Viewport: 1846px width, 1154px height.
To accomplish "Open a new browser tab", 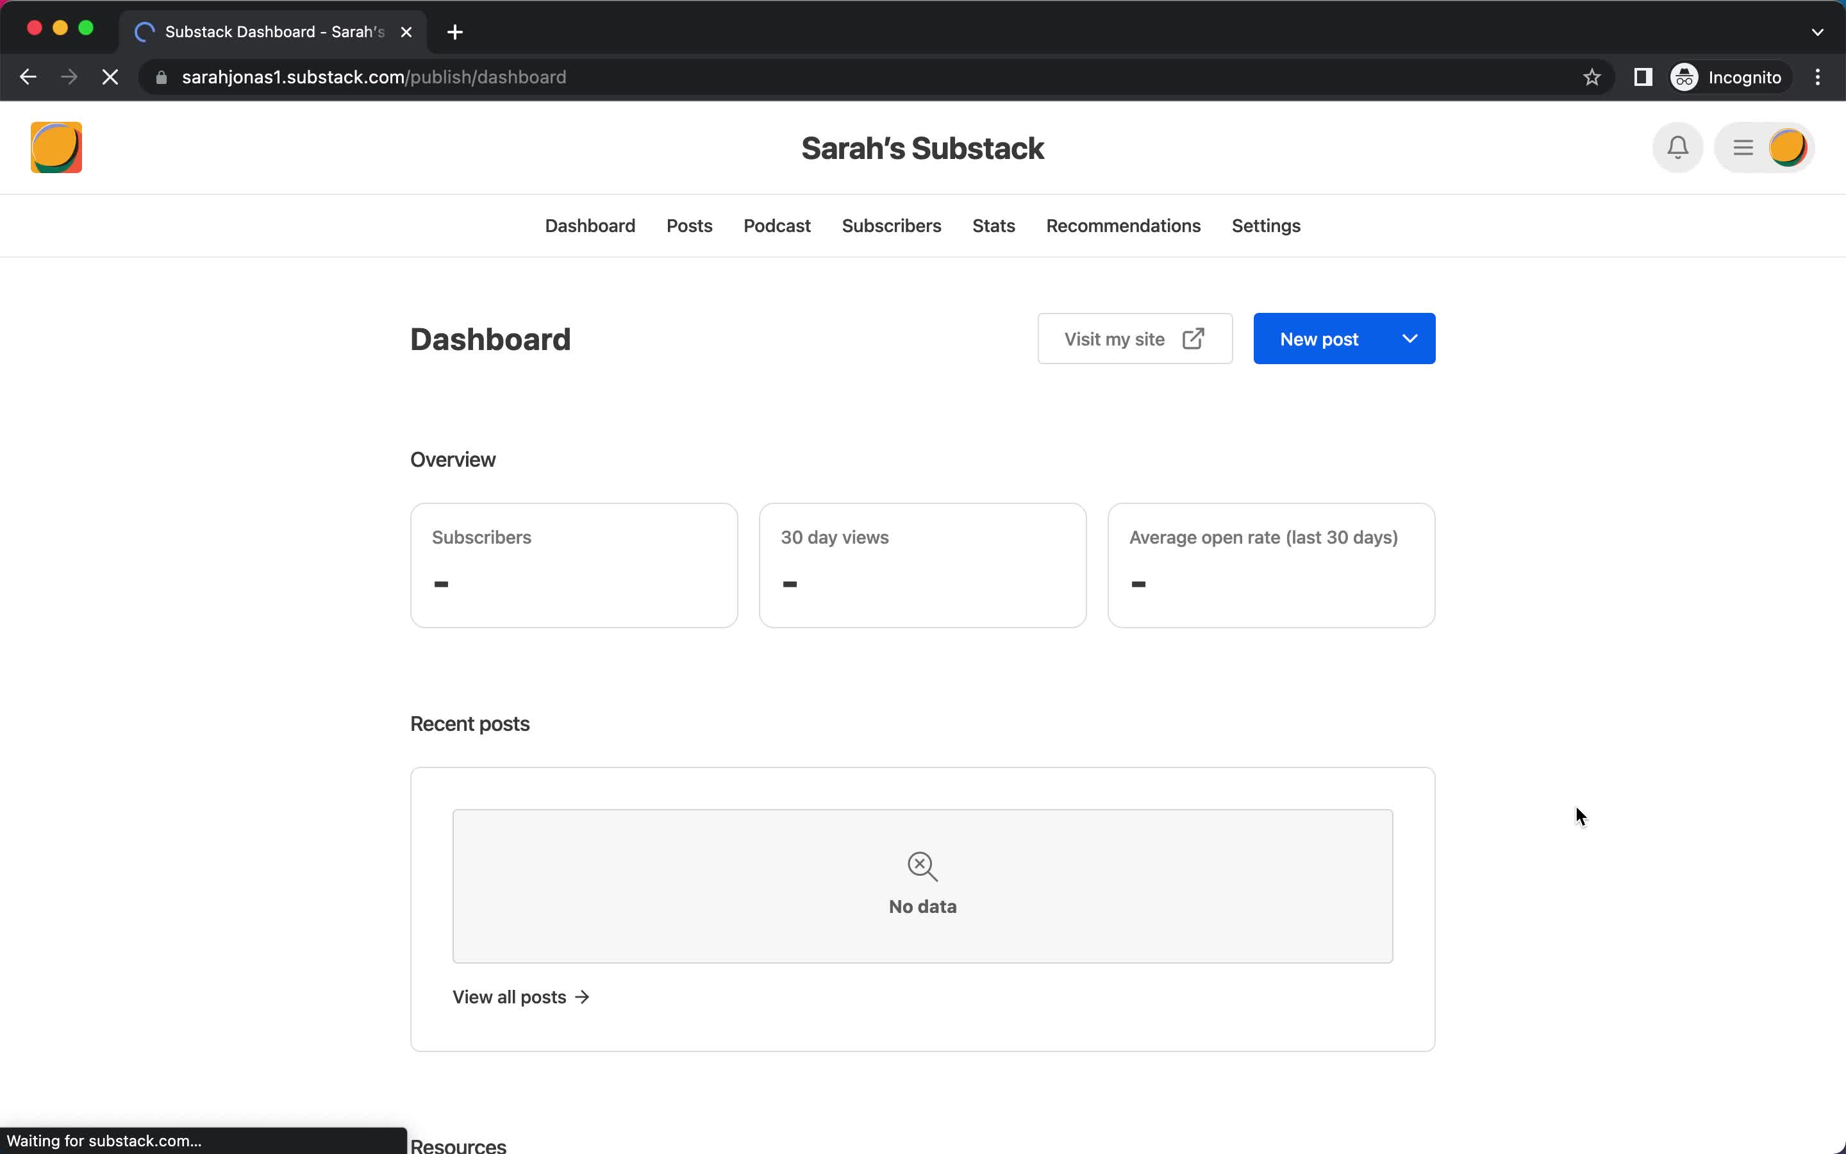I will [454, 32].
